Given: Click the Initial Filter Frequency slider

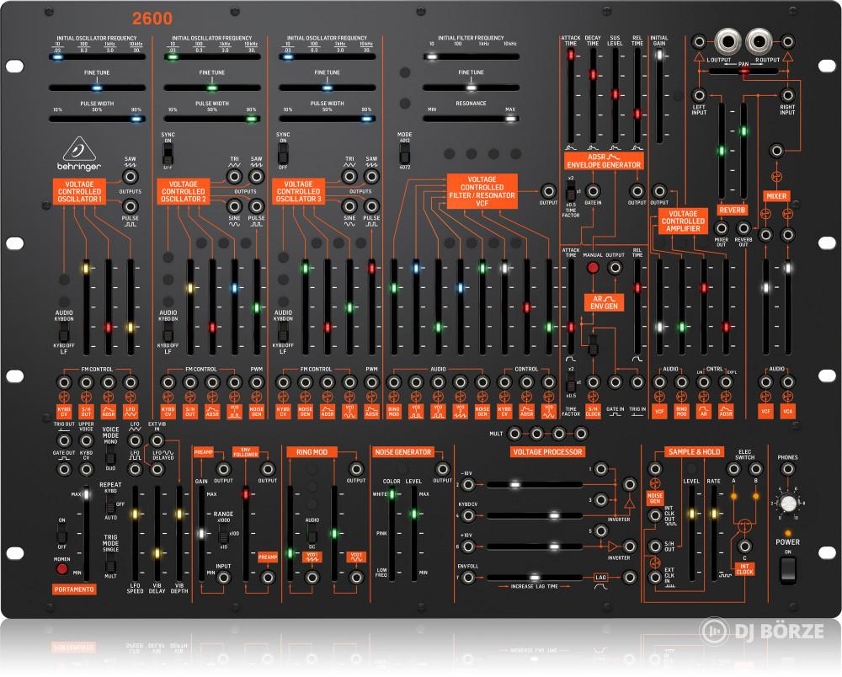Looking at the screenshot, I should tap(471, 56).
